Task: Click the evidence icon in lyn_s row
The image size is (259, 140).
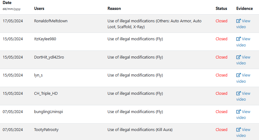Action: [238, 75]
